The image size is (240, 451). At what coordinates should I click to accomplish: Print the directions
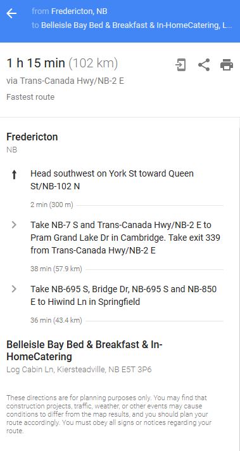pos(227,65)
